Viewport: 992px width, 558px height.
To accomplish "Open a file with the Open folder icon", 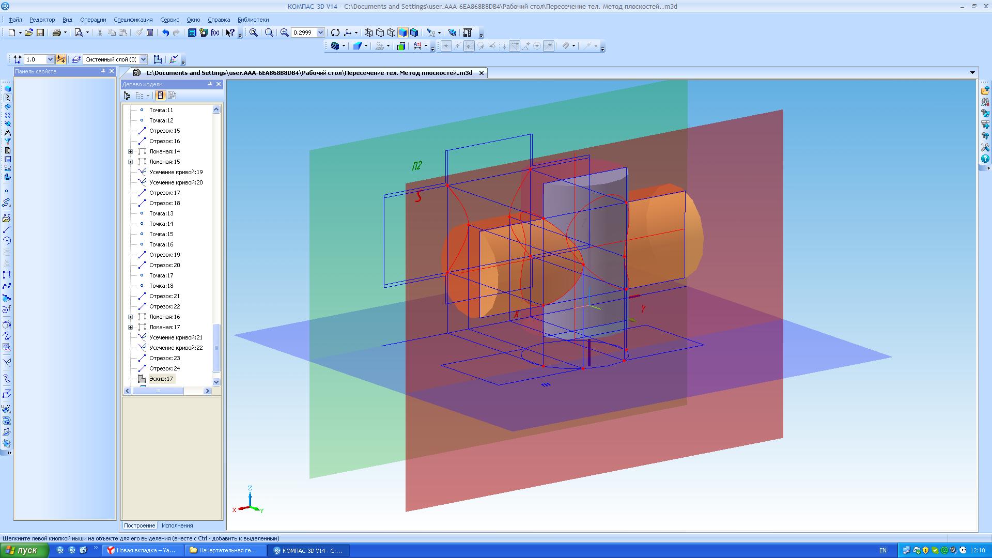I will [x=29, y=33].
